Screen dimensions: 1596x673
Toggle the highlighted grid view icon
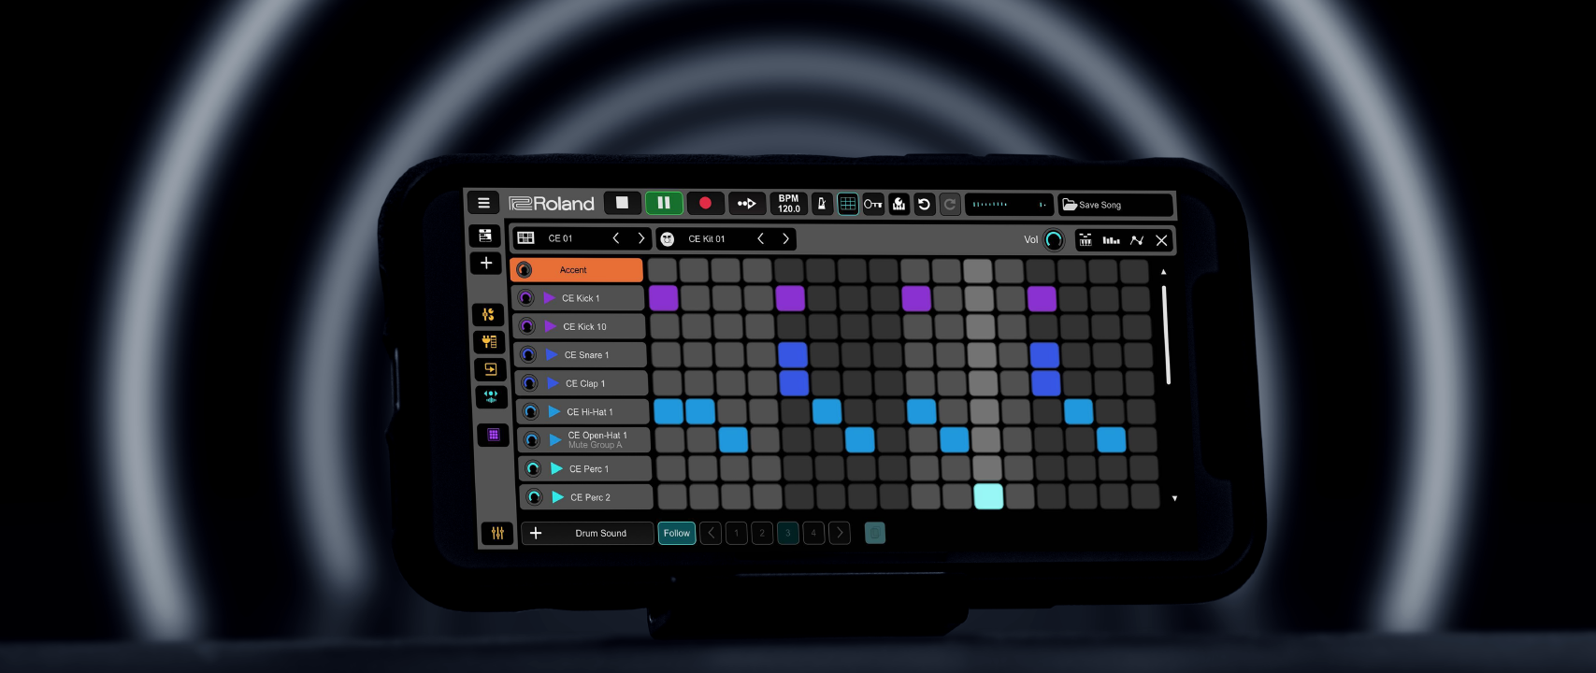click(x=848, y=204)
